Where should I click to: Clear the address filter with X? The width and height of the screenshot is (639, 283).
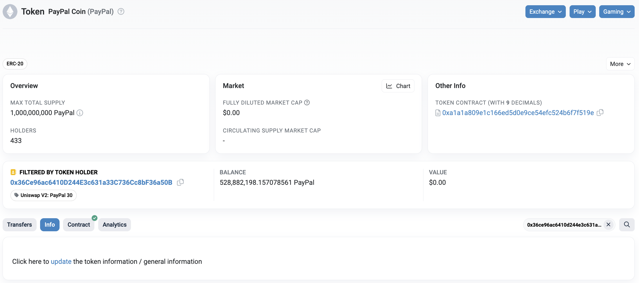point(608,225)
